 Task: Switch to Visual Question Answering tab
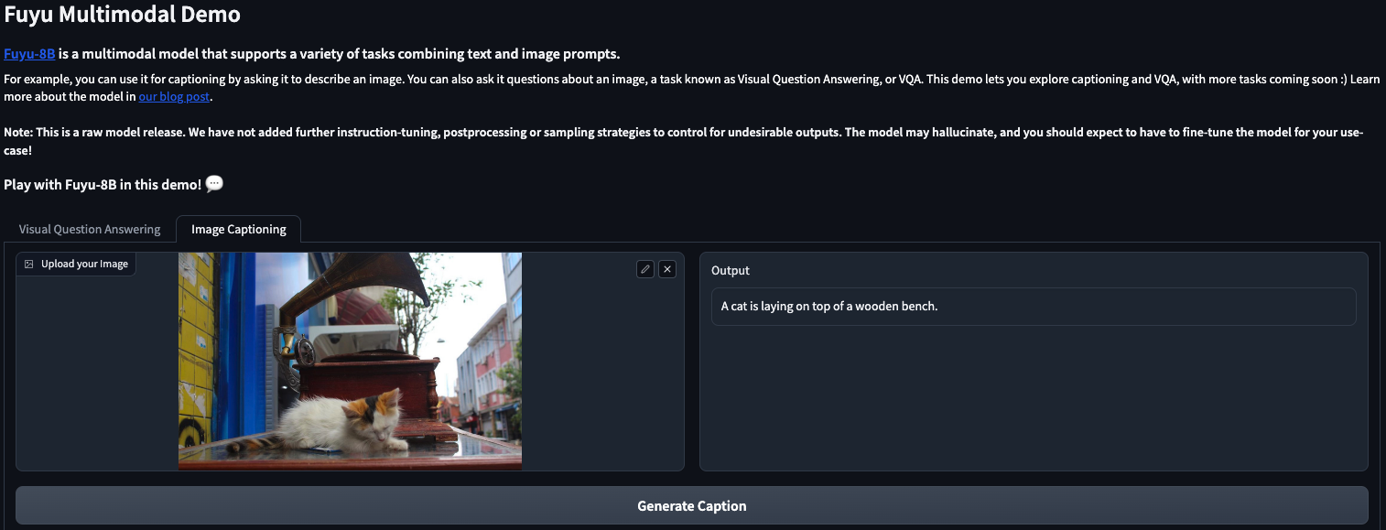click(90, 230)
